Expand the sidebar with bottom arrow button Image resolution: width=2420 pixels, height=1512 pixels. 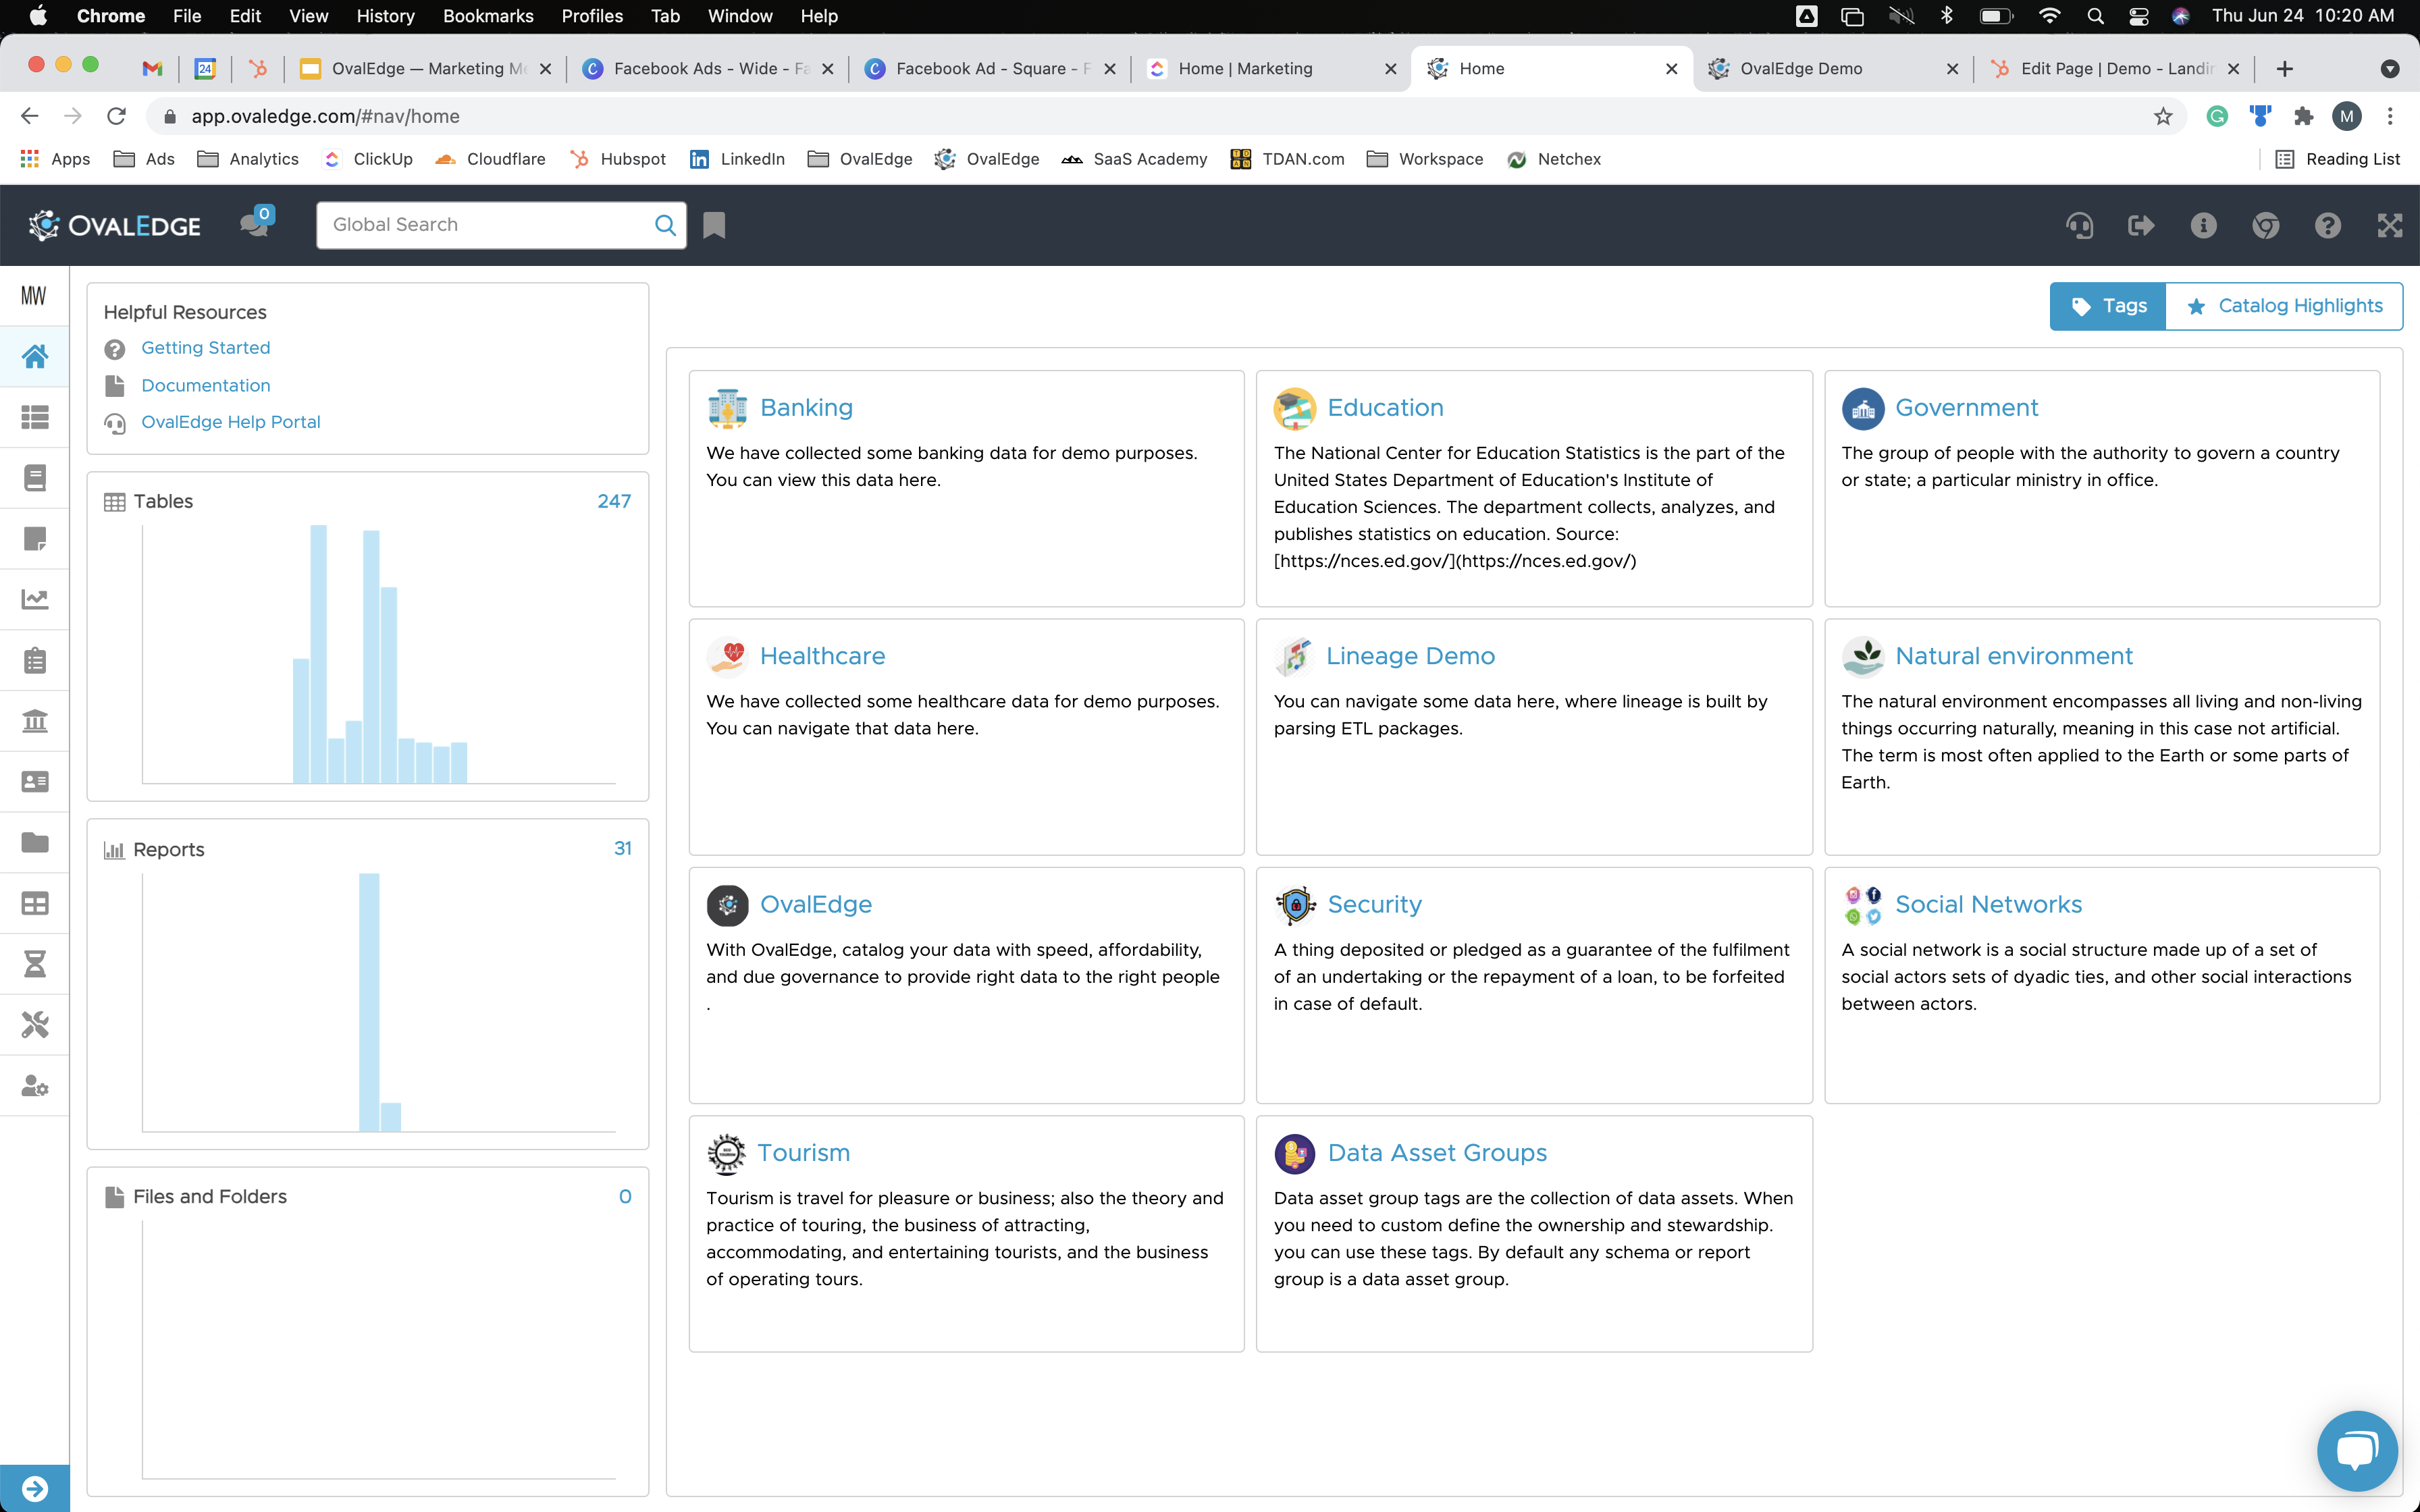[35, 1489]
